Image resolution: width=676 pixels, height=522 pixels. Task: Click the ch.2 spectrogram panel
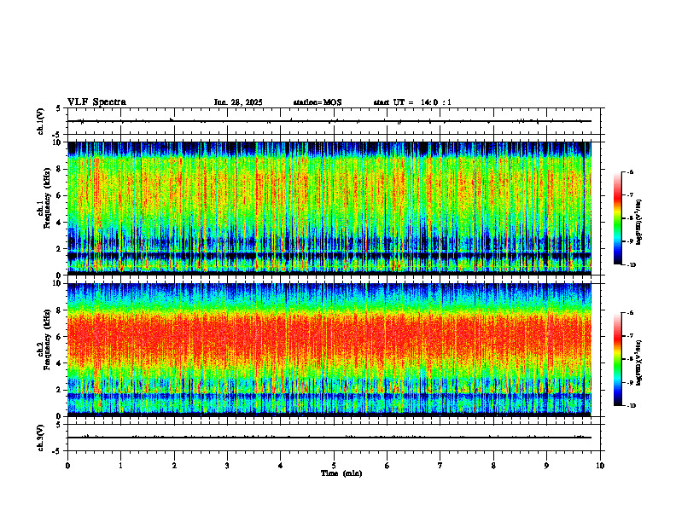[329, 350]
